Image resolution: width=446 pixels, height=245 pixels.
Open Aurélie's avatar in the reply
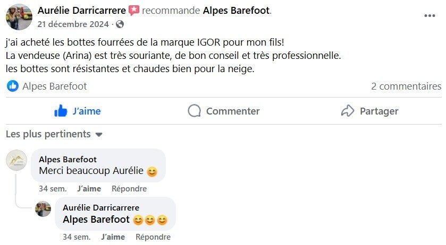pos(43,209)
